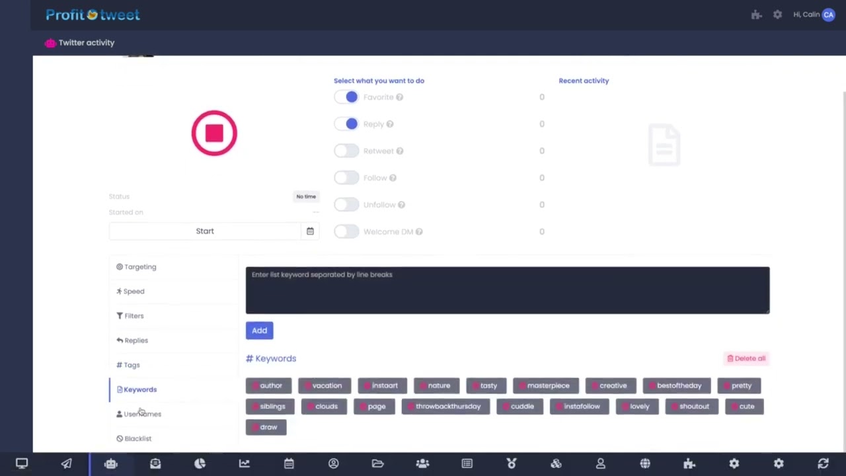This screenshot has width=846, height=476.
Task: Focus the keyword list text area
Action: (508, 290)
